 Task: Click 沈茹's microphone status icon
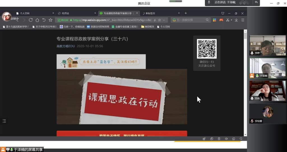coord(252,98)
